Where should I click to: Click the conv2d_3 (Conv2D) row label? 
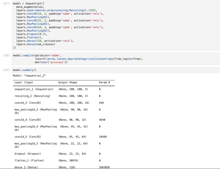pos(28,103)
